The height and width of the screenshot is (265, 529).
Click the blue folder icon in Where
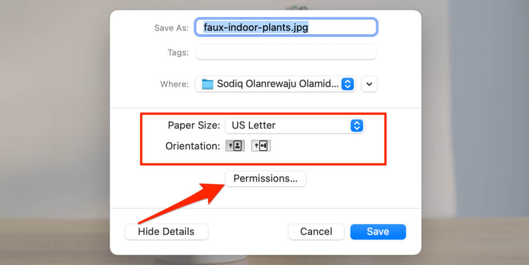pyautogui.click(x=207, y=84)
